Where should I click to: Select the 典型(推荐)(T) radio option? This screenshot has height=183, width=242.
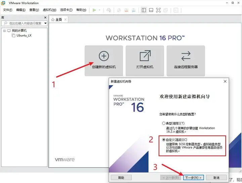[164, 123]
